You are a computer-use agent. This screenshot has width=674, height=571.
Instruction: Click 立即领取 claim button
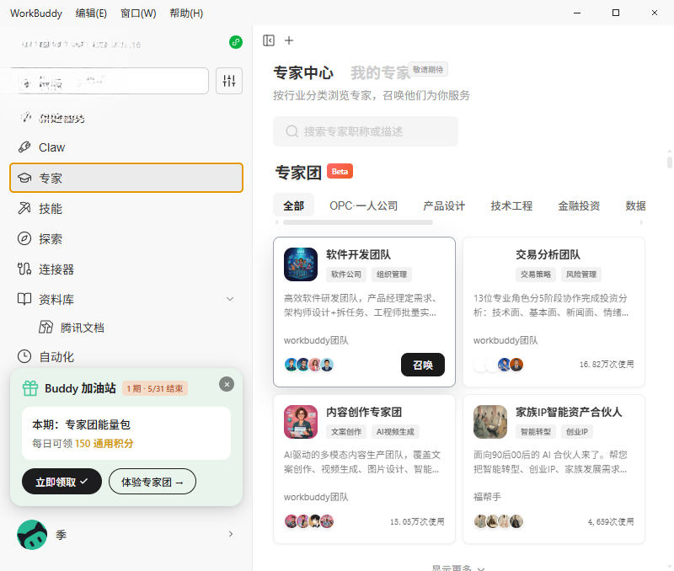[x=62, y=482]
